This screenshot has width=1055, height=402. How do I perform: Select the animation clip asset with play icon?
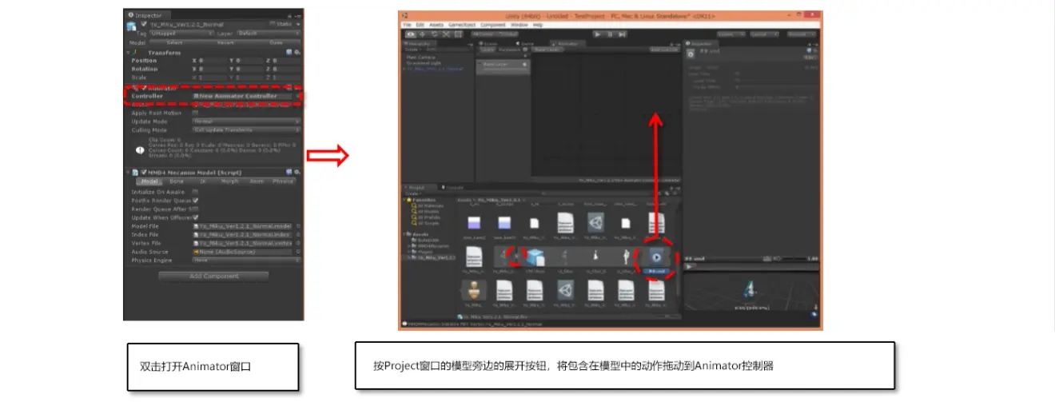(x=656, y=257)
